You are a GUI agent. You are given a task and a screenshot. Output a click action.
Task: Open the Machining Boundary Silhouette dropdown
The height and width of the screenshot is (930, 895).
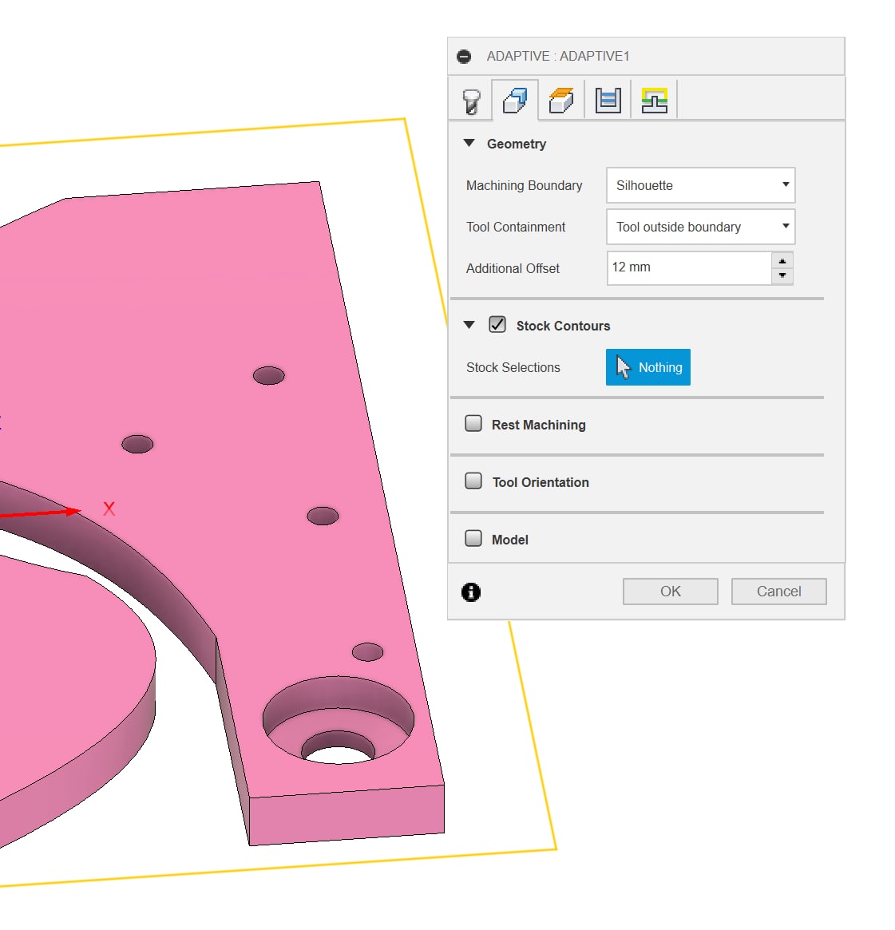pyautogui.click(x=700, y=185)
